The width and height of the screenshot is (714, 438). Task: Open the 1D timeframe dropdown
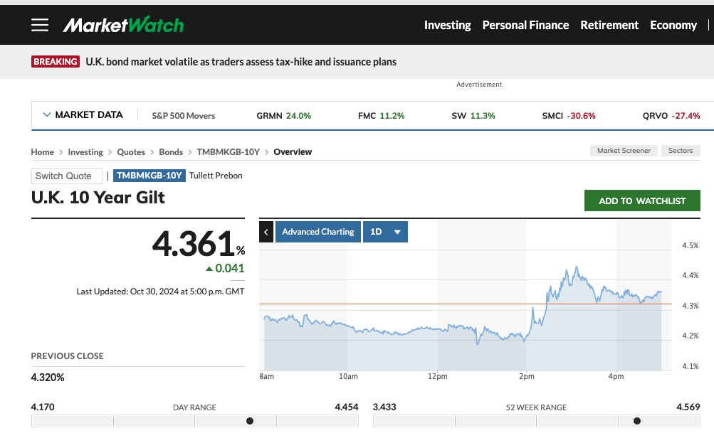tap(385, 232)
